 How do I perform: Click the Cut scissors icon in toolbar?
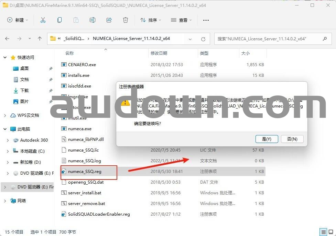tap(43, 20)
